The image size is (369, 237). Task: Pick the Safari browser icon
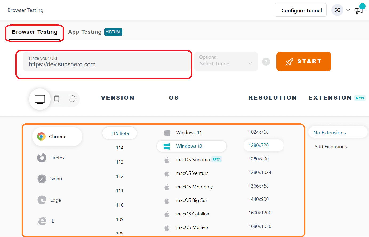click(x=42, y=179)
